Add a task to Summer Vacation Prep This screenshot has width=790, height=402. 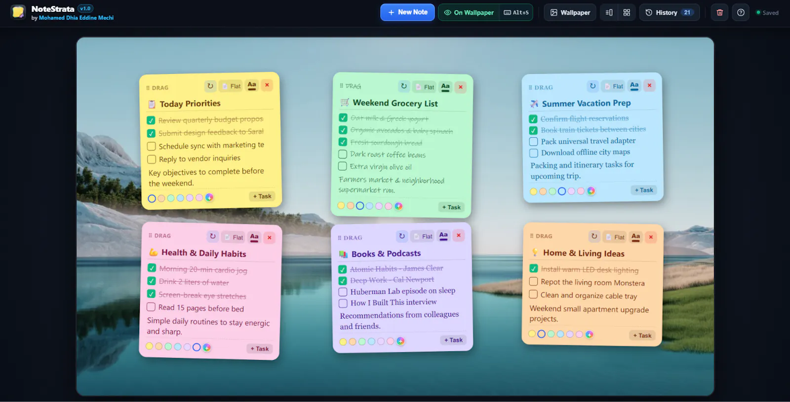coord(644,190)
